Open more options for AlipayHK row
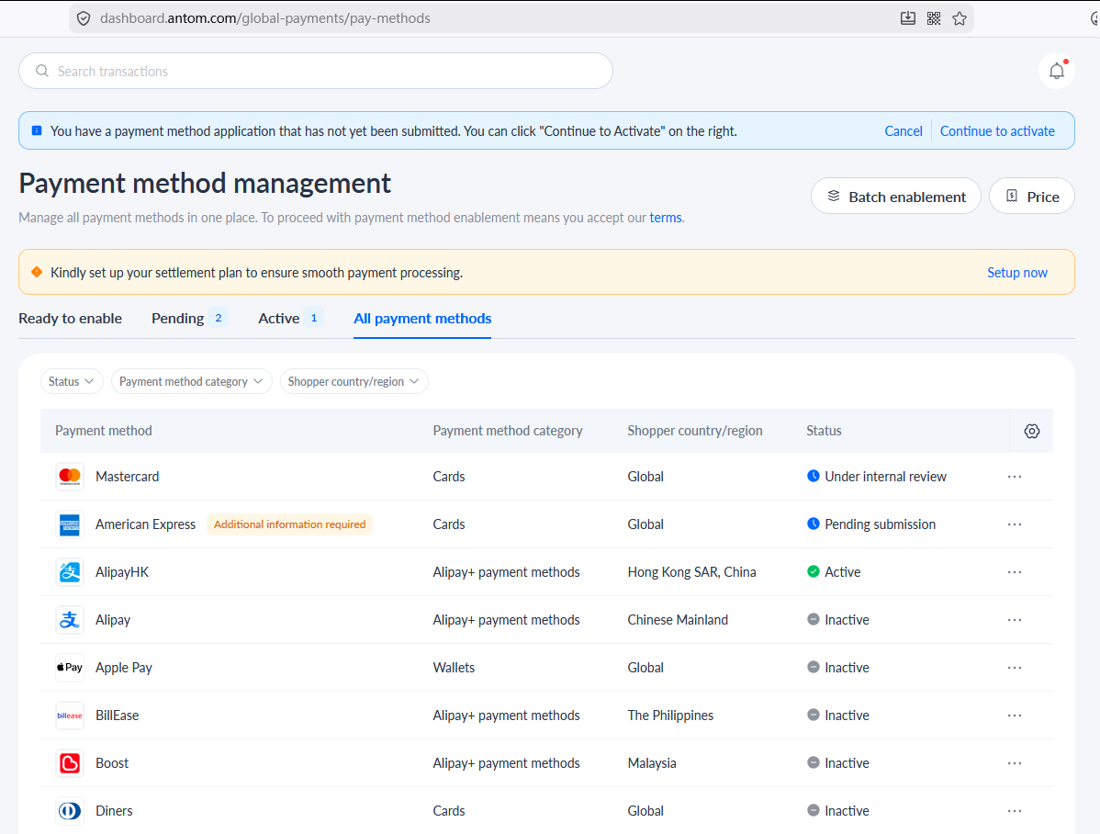The width and height of the screenshot is (1100, 834). tap(1015, 572)
